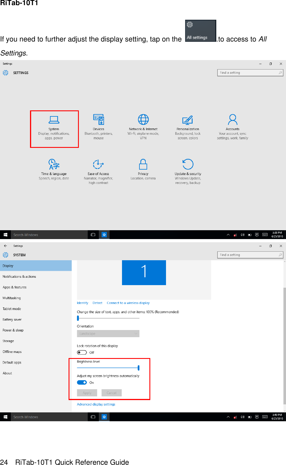
Task: Select About in sidebar
Action: 36,373
